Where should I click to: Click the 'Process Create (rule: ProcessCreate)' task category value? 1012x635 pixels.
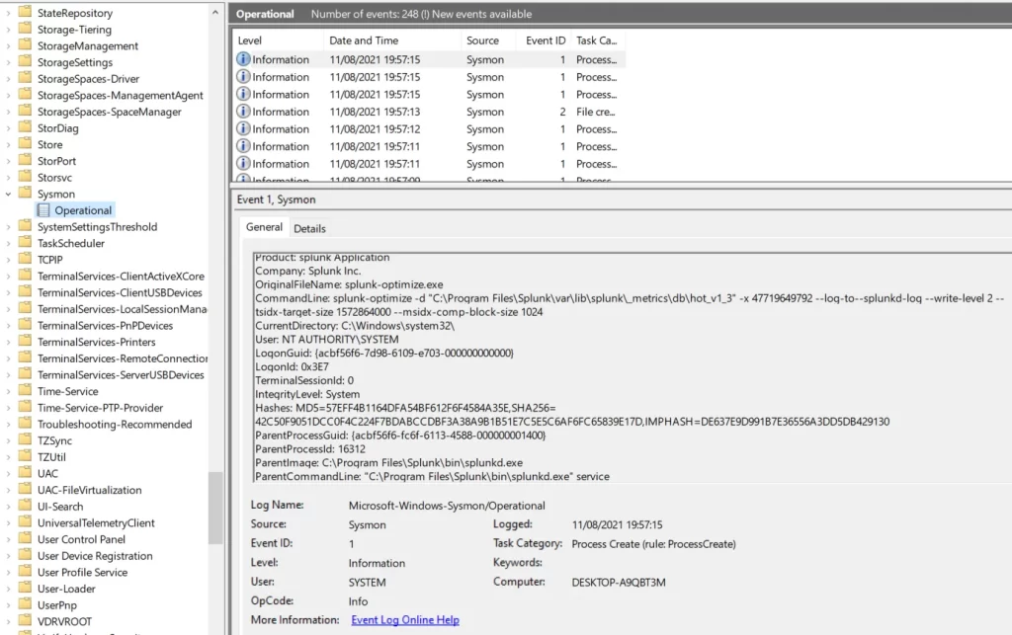tap(654, 544)
